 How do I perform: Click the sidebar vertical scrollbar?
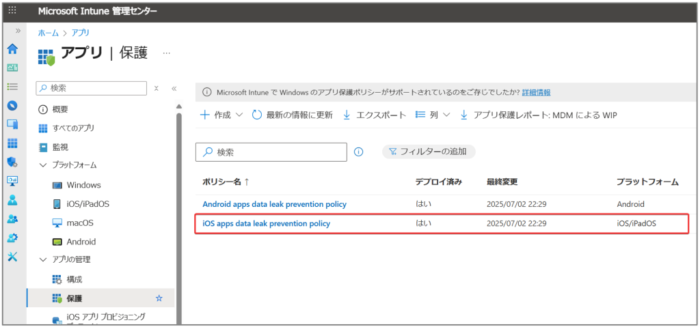click(179, 218)
